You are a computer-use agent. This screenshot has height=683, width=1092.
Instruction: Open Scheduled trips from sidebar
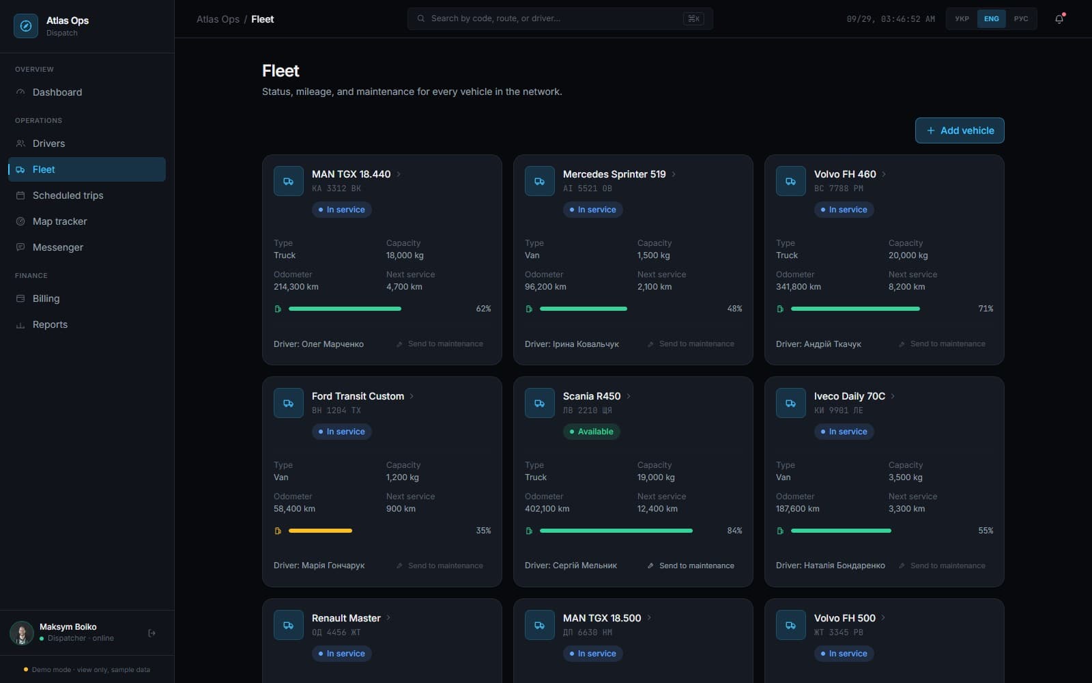tap(87, 195)
